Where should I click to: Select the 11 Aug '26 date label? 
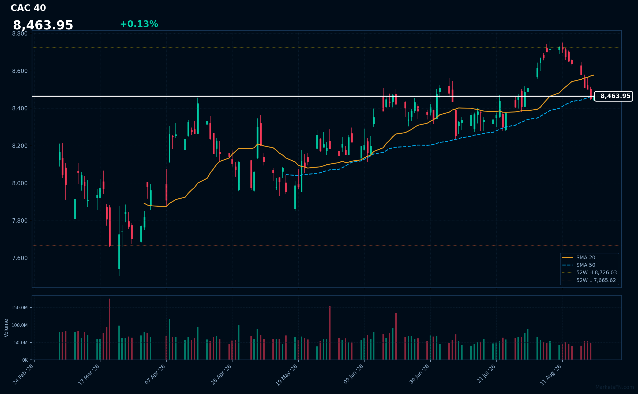551,374
